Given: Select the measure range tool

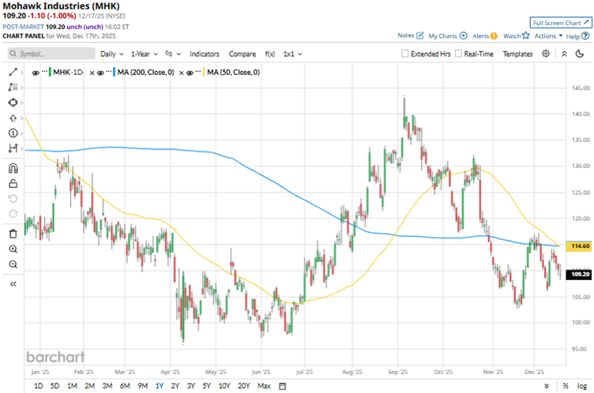Looking at the screenshot, I should pos(13,148).
